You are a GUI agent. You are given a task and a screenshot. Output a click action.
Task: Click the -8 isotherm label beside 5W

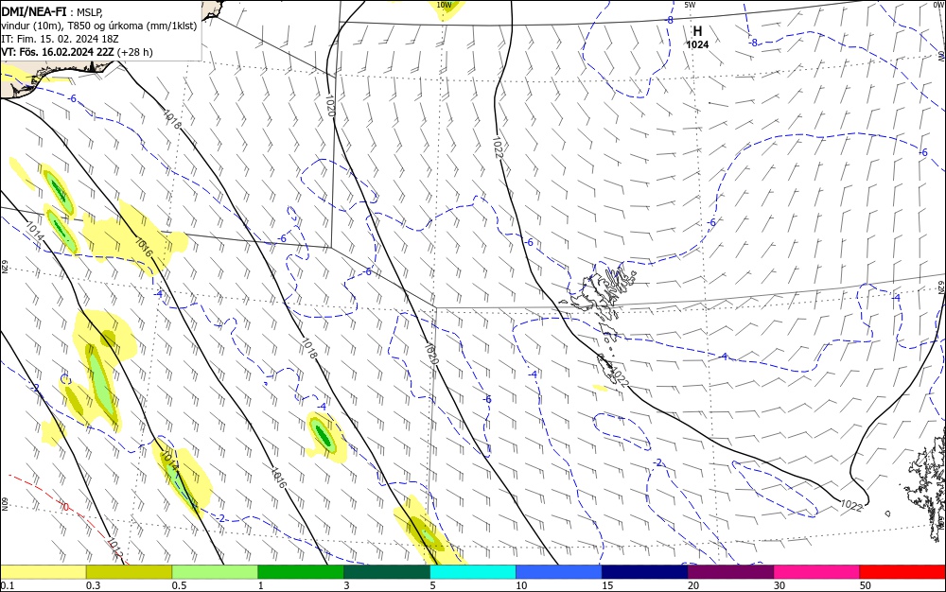669,20
